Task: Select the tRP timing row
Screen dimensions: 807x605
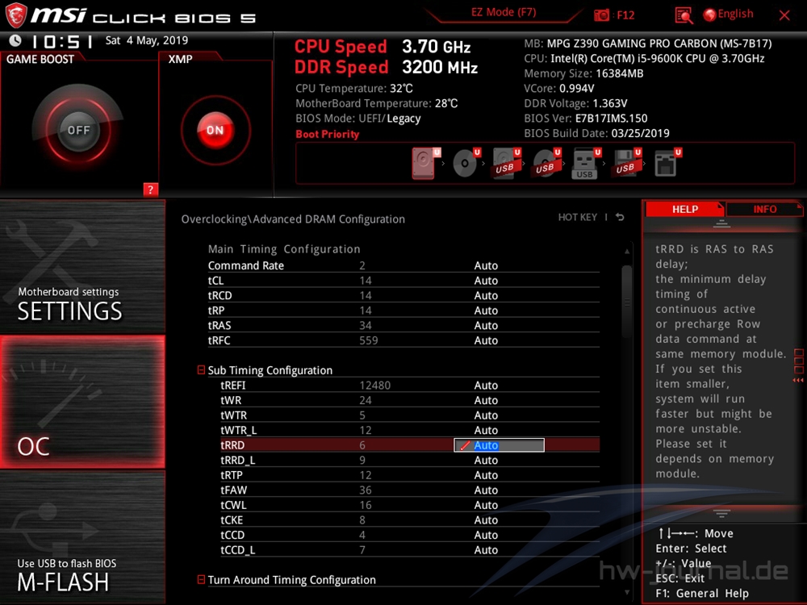Action: tap(403, 311)
